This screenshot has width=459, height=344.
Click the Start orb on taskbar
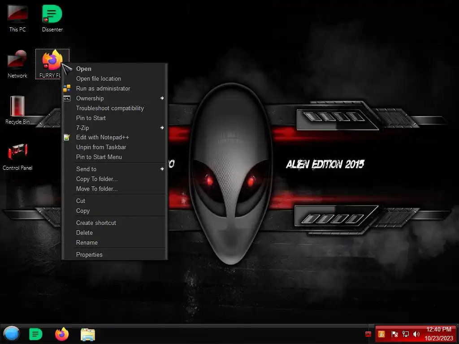tap(11, 334)
